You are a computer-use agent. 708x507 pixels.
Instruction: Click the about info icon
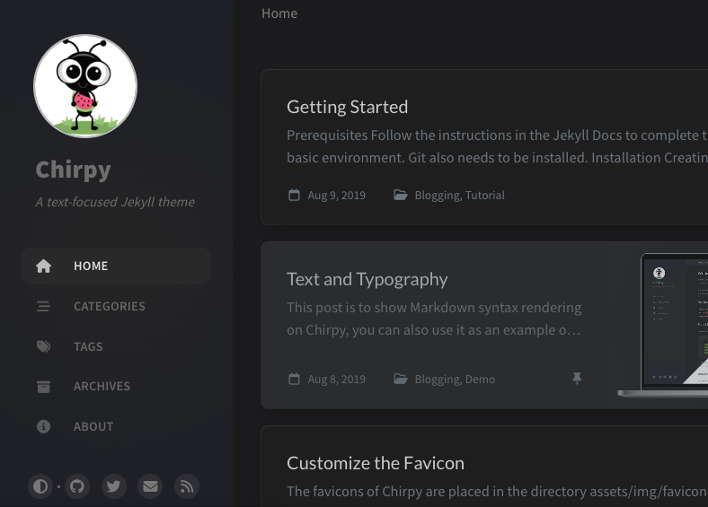pyautogui.click(x=43, y=427)
